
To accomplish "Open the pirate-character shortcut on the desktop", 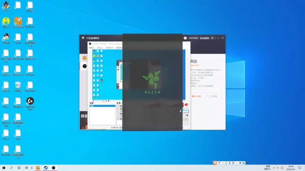I will click(x=6, y=6).
